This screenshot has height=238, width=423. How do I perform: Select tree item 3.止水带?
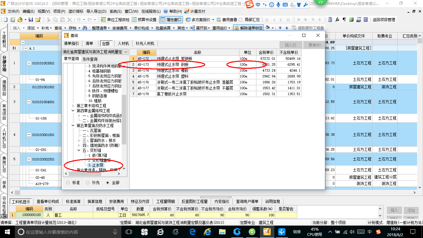click(96, 165)
